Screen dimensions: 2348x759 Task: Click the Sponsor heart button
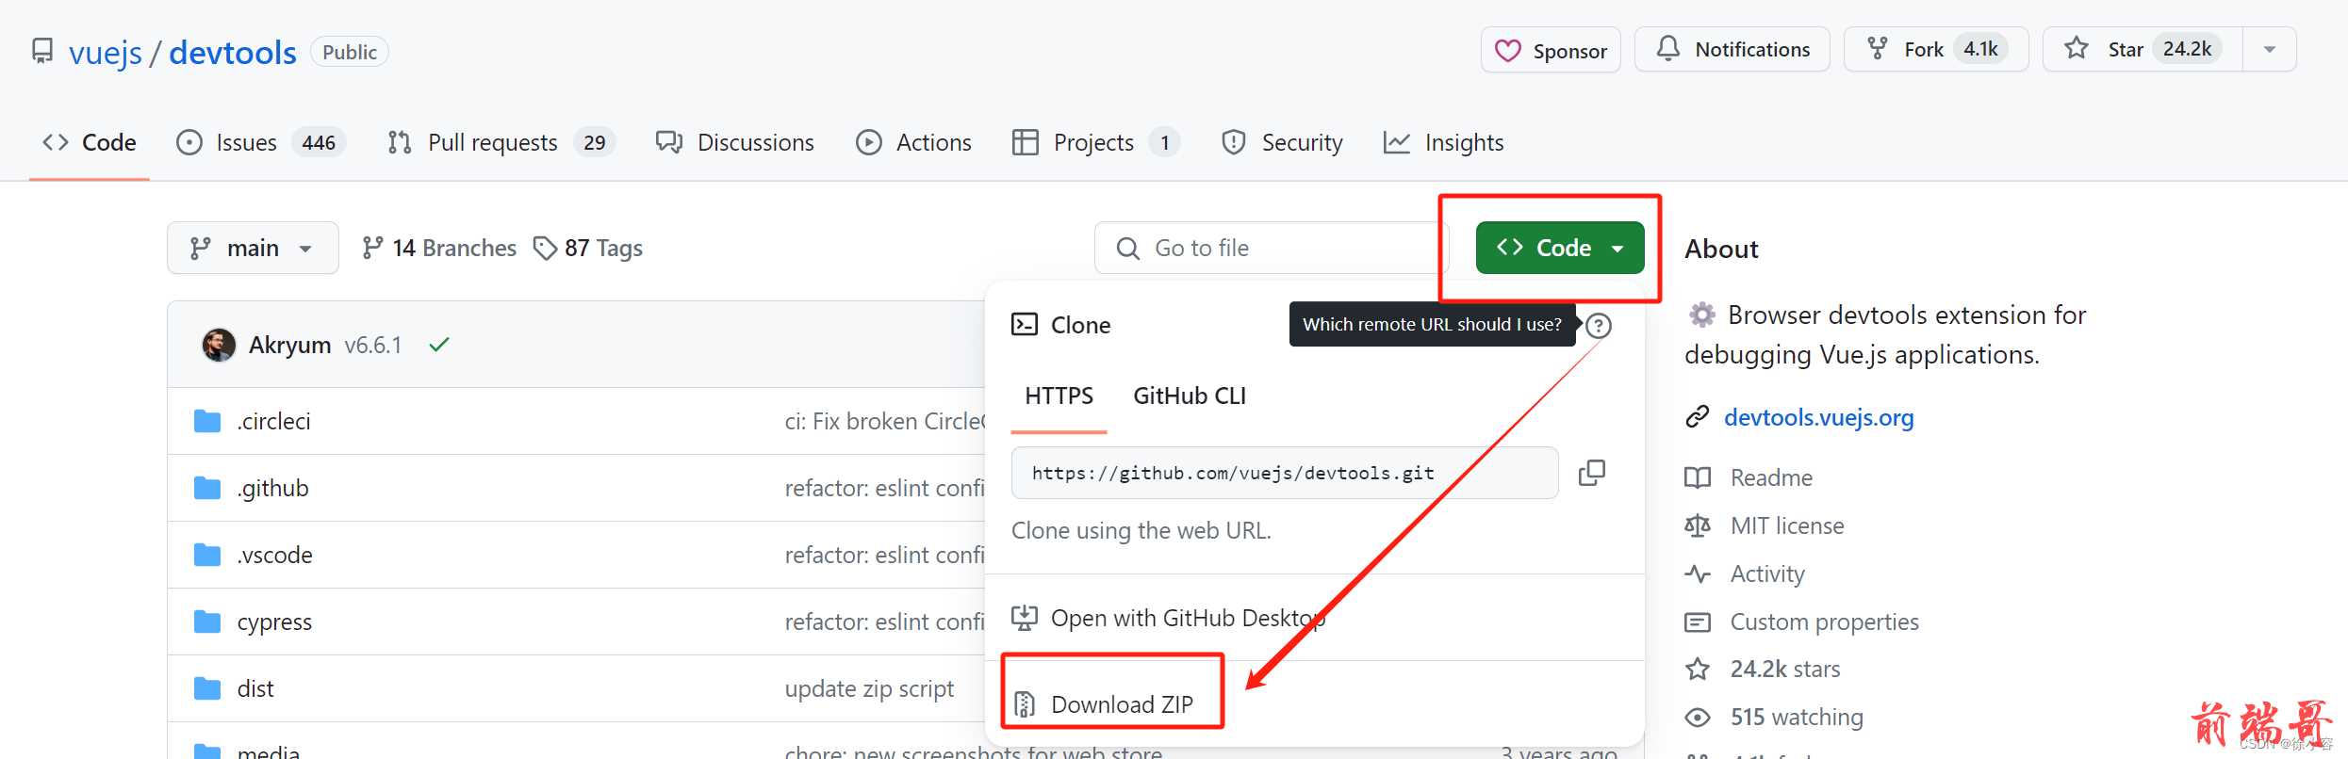coord(1551,51)
